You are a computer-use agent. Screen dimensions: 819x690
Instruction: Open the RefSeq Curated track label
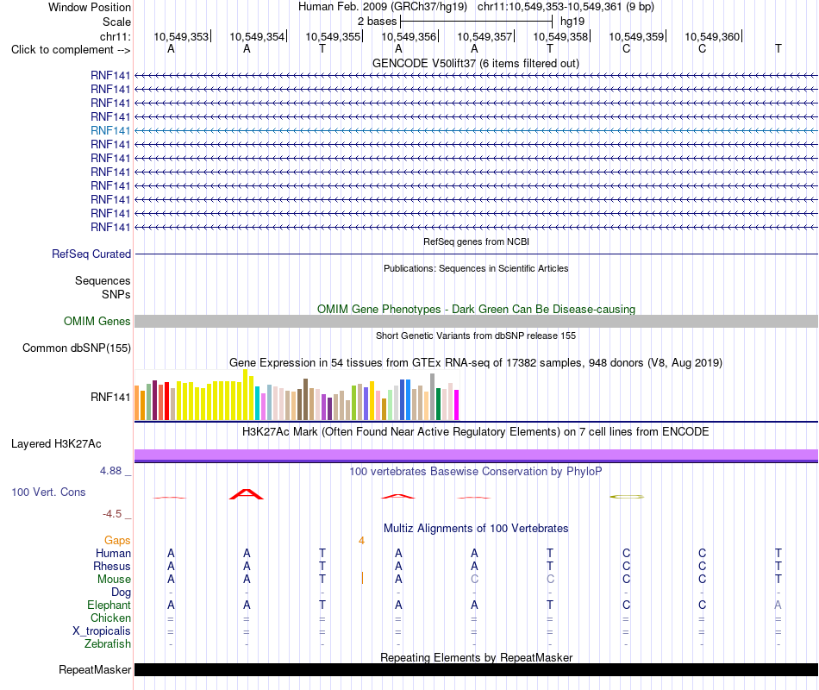pyautogui.click(x=91, y=254)
